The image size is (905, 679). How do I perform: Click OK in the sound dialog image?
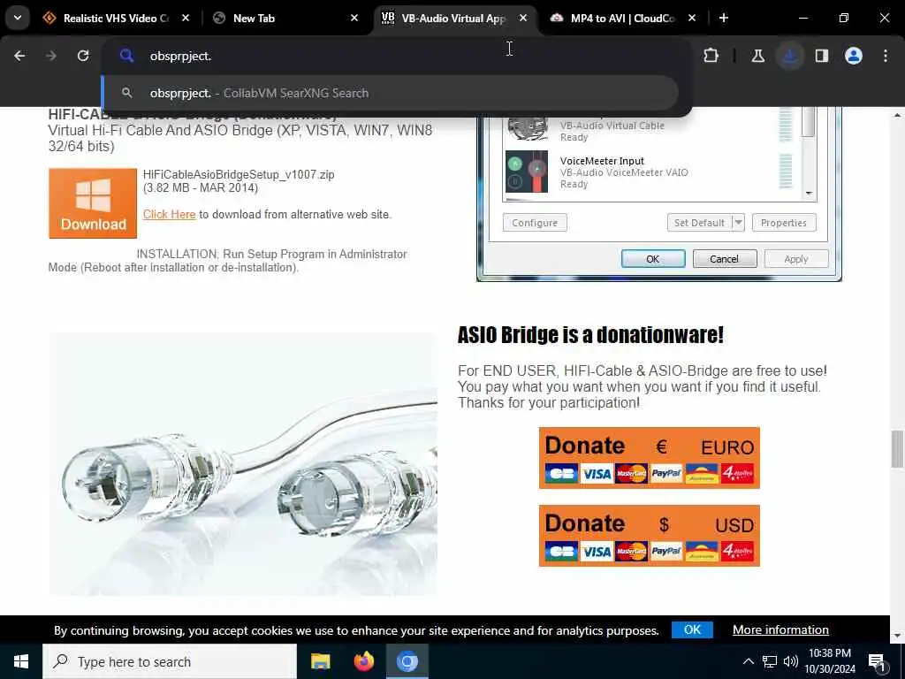(653, 259)
